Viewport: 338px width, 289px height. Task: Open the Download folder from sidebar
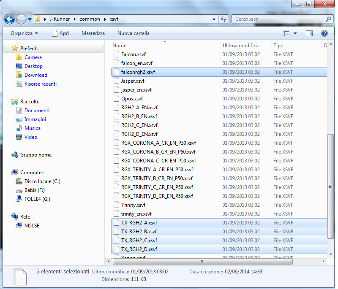coord(35,75)
